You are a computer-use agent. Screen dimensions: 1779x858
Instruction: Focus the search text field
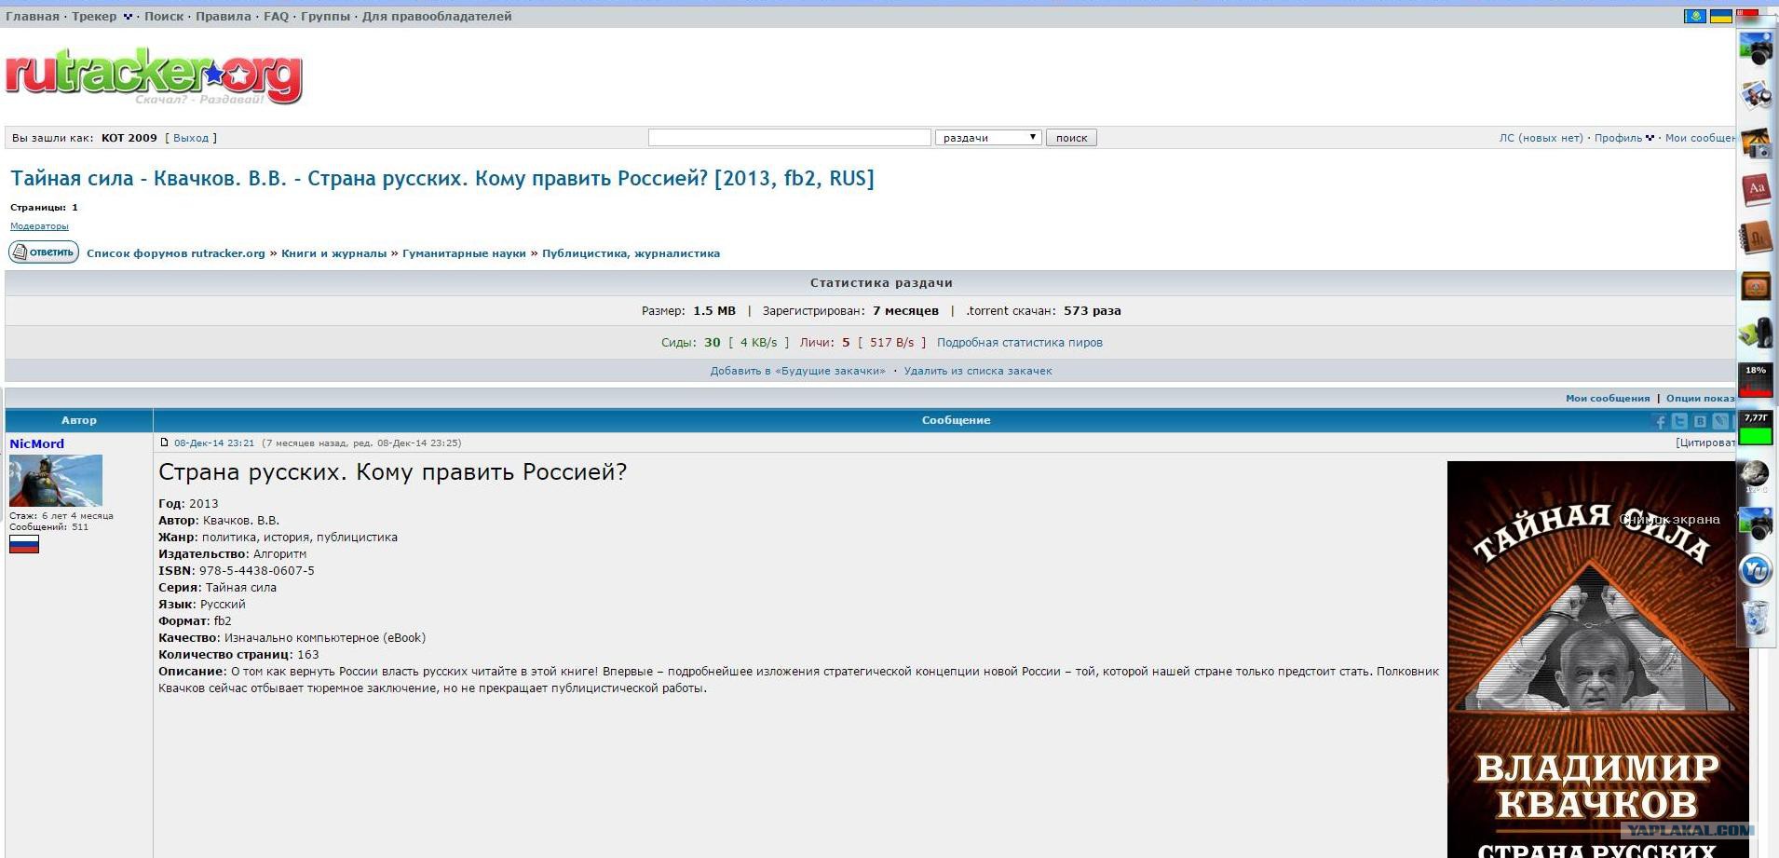click(790, 138)
